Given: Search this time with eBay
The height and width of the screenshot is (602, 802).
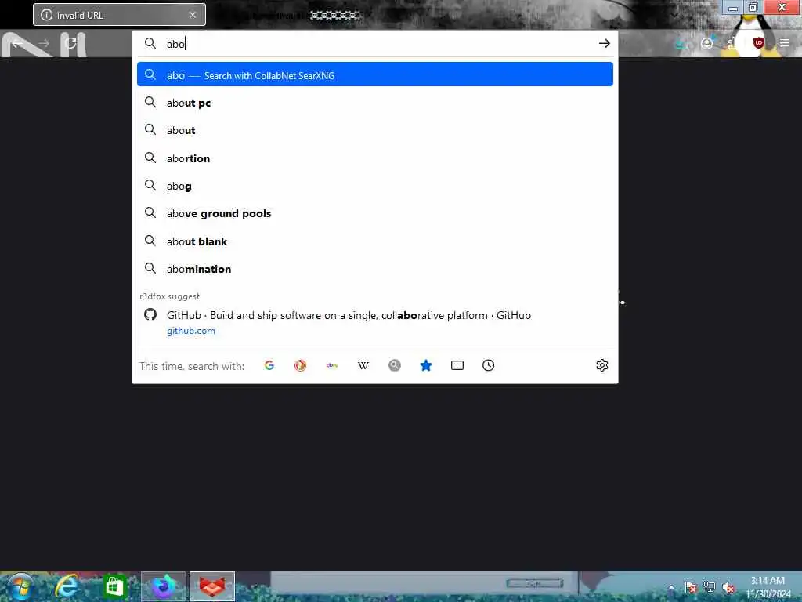Looking at the screenshot, I should [332, 365].
